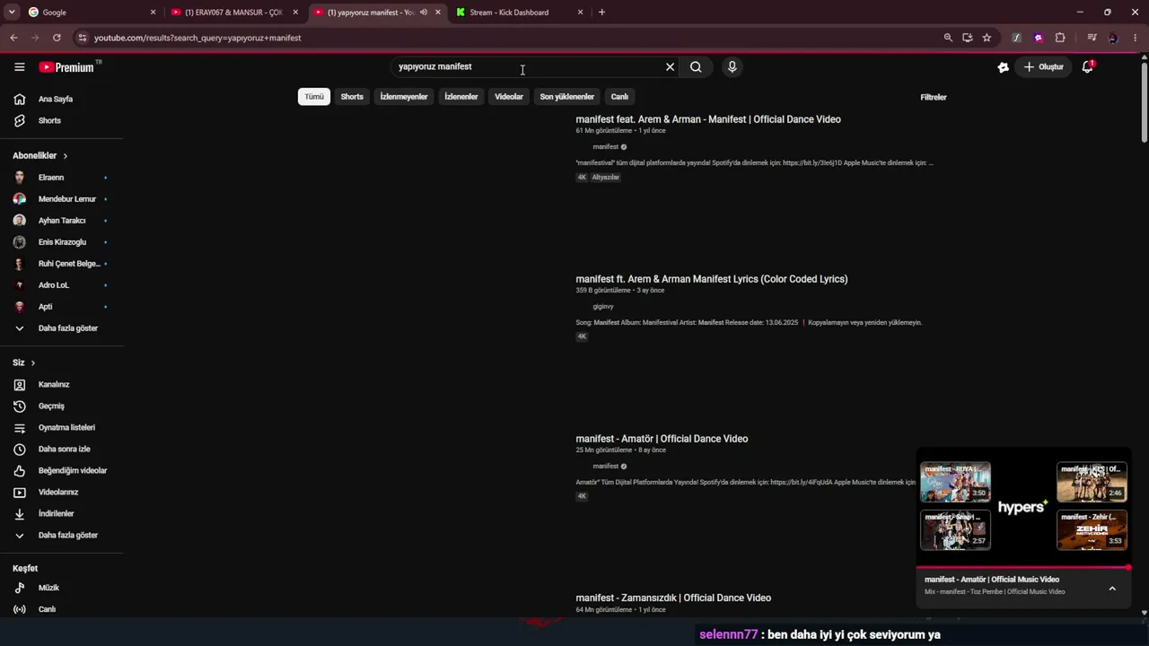This screenshot has height=646, width=1149.
Task: Seek on the miniplayer red progress bar
Action: (x=1022, y=568)
